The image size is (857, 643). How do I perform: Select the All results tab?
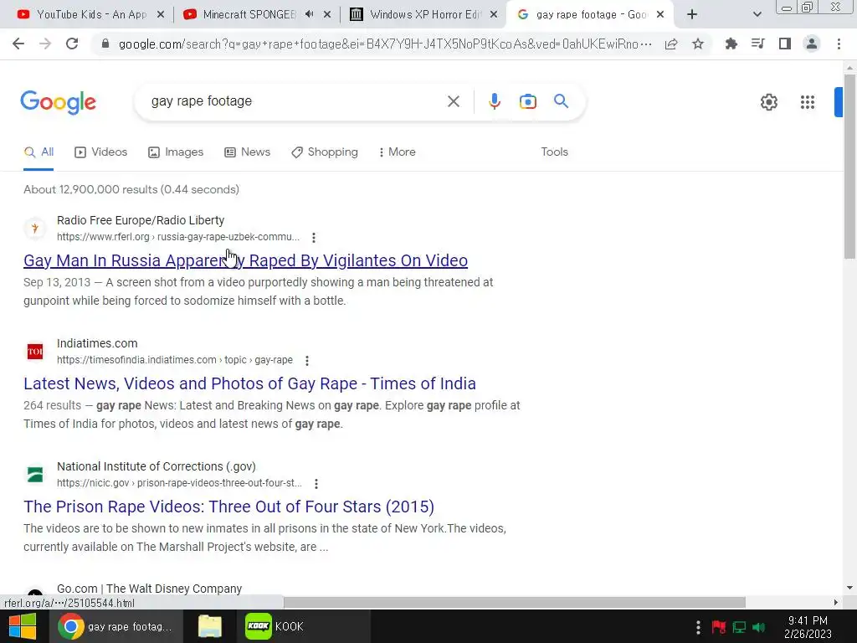pos(38,152)
